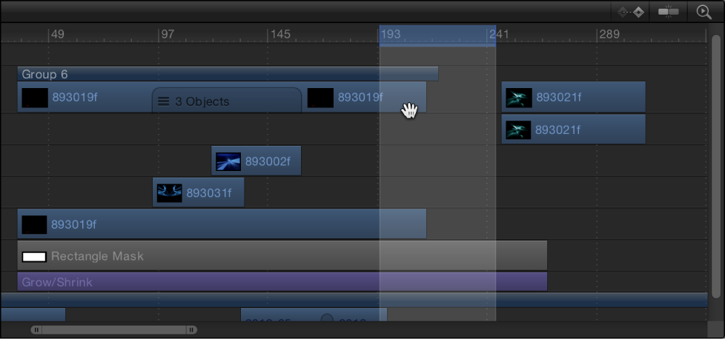Viewport: 725px width, 339px height.
Task: Select the Group 6 bar
Action: pyautogui.click(x=228, y=74)
